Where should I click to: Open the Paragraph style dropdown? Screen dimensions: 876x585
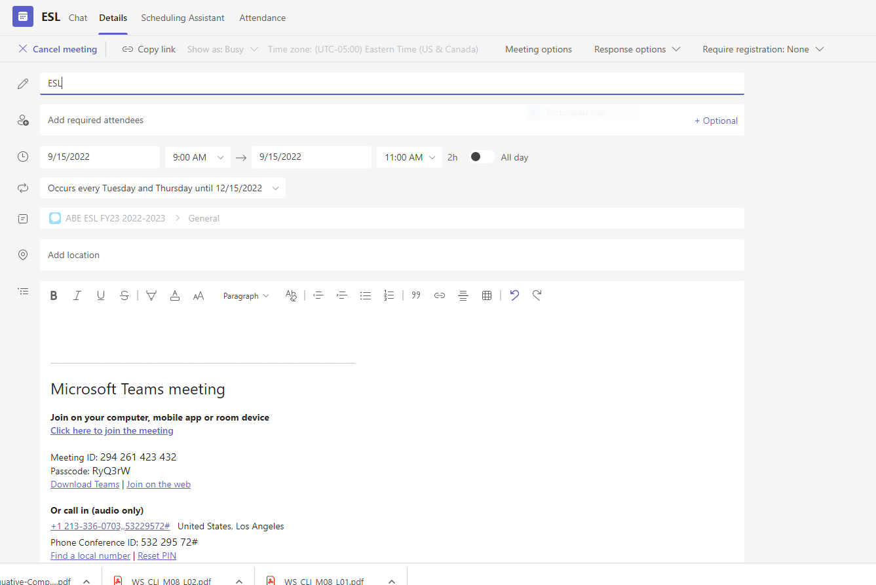[x=246, y=296]
